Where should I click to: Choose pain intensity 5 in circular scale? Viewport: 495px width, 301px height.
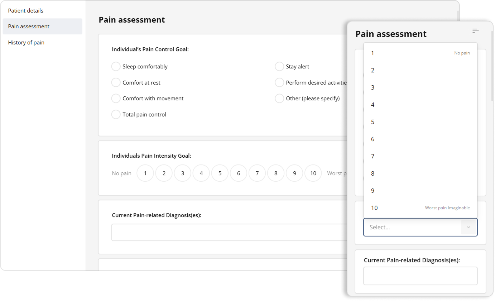coord(220,173)
